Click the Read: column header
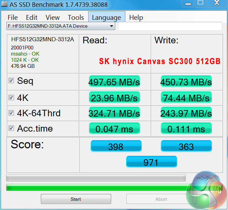 (x=95, y=40)
